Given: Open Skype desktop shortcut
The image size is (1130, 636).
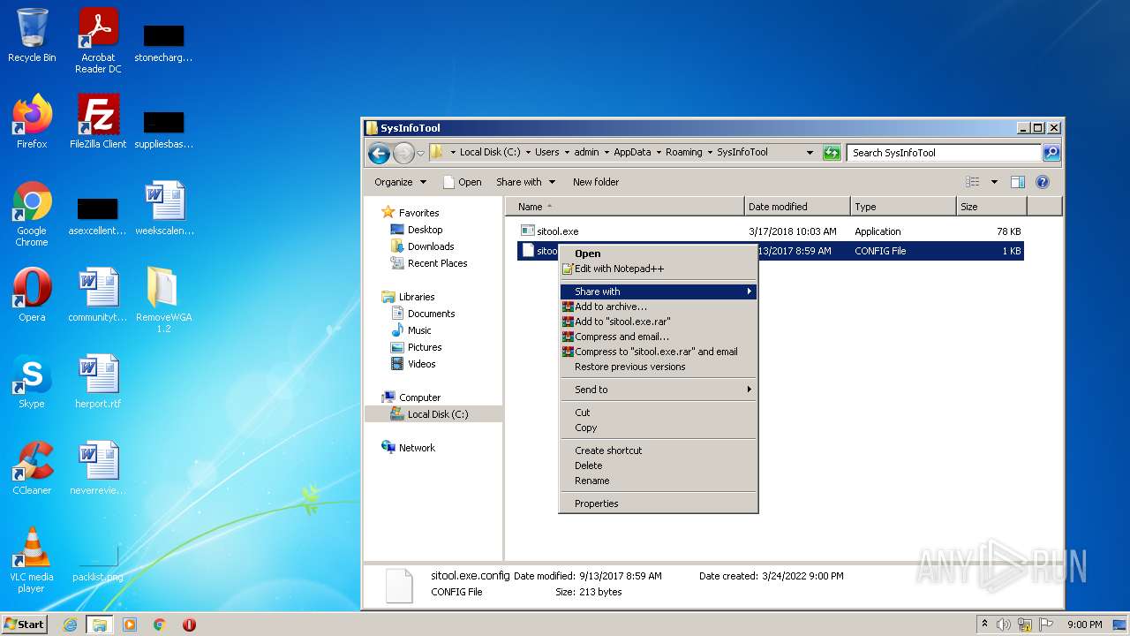Looking at the screenshot, I should 32,381.
